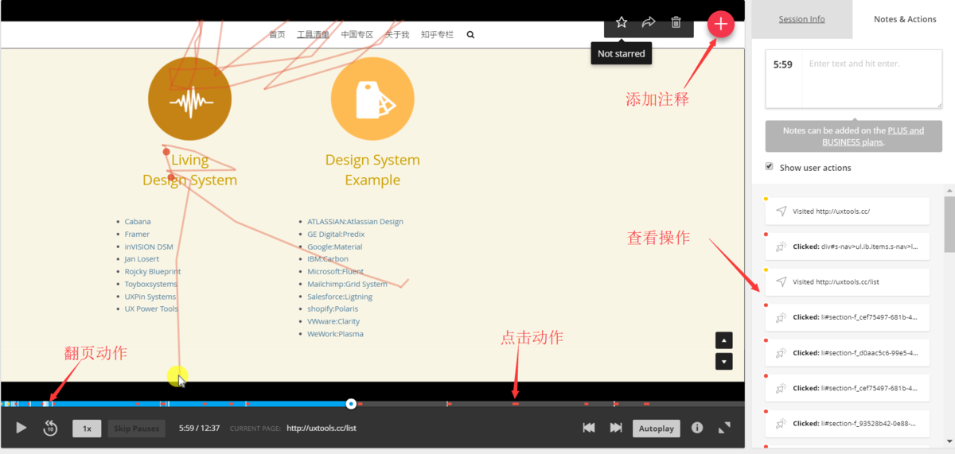Image resolution: width=955 pixels, height=454 pixels.
Task: Click the IBM:Carbon link
Action: (x=328, y=259)
